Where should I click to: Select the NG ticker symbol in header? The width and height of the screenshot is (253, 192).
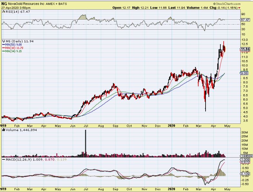4,4
